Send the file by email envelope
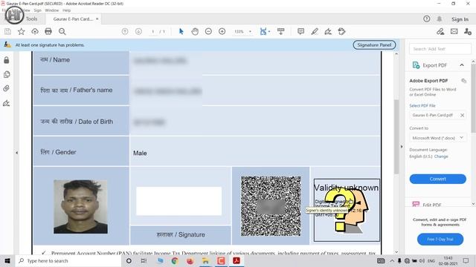The height and width of the screenshot is (267, 476). coord(454,31)
